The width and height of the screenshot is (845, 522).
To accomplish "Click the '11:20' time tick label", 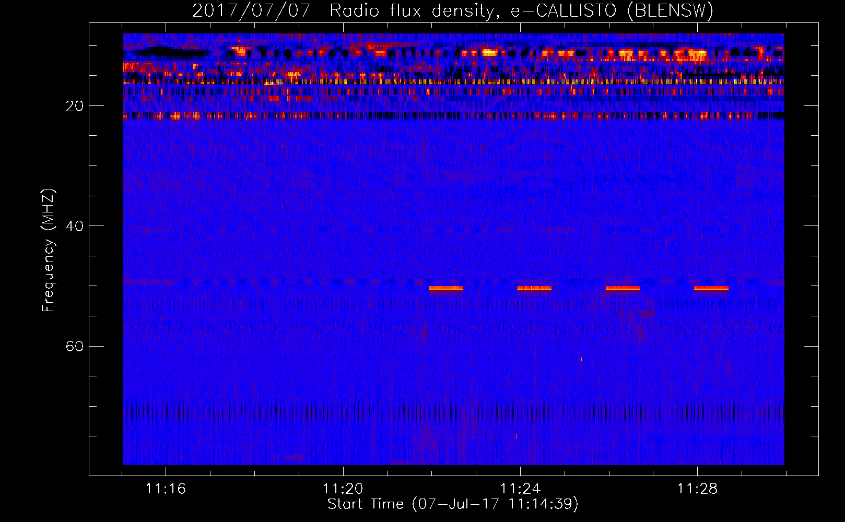I will (343, 489).
